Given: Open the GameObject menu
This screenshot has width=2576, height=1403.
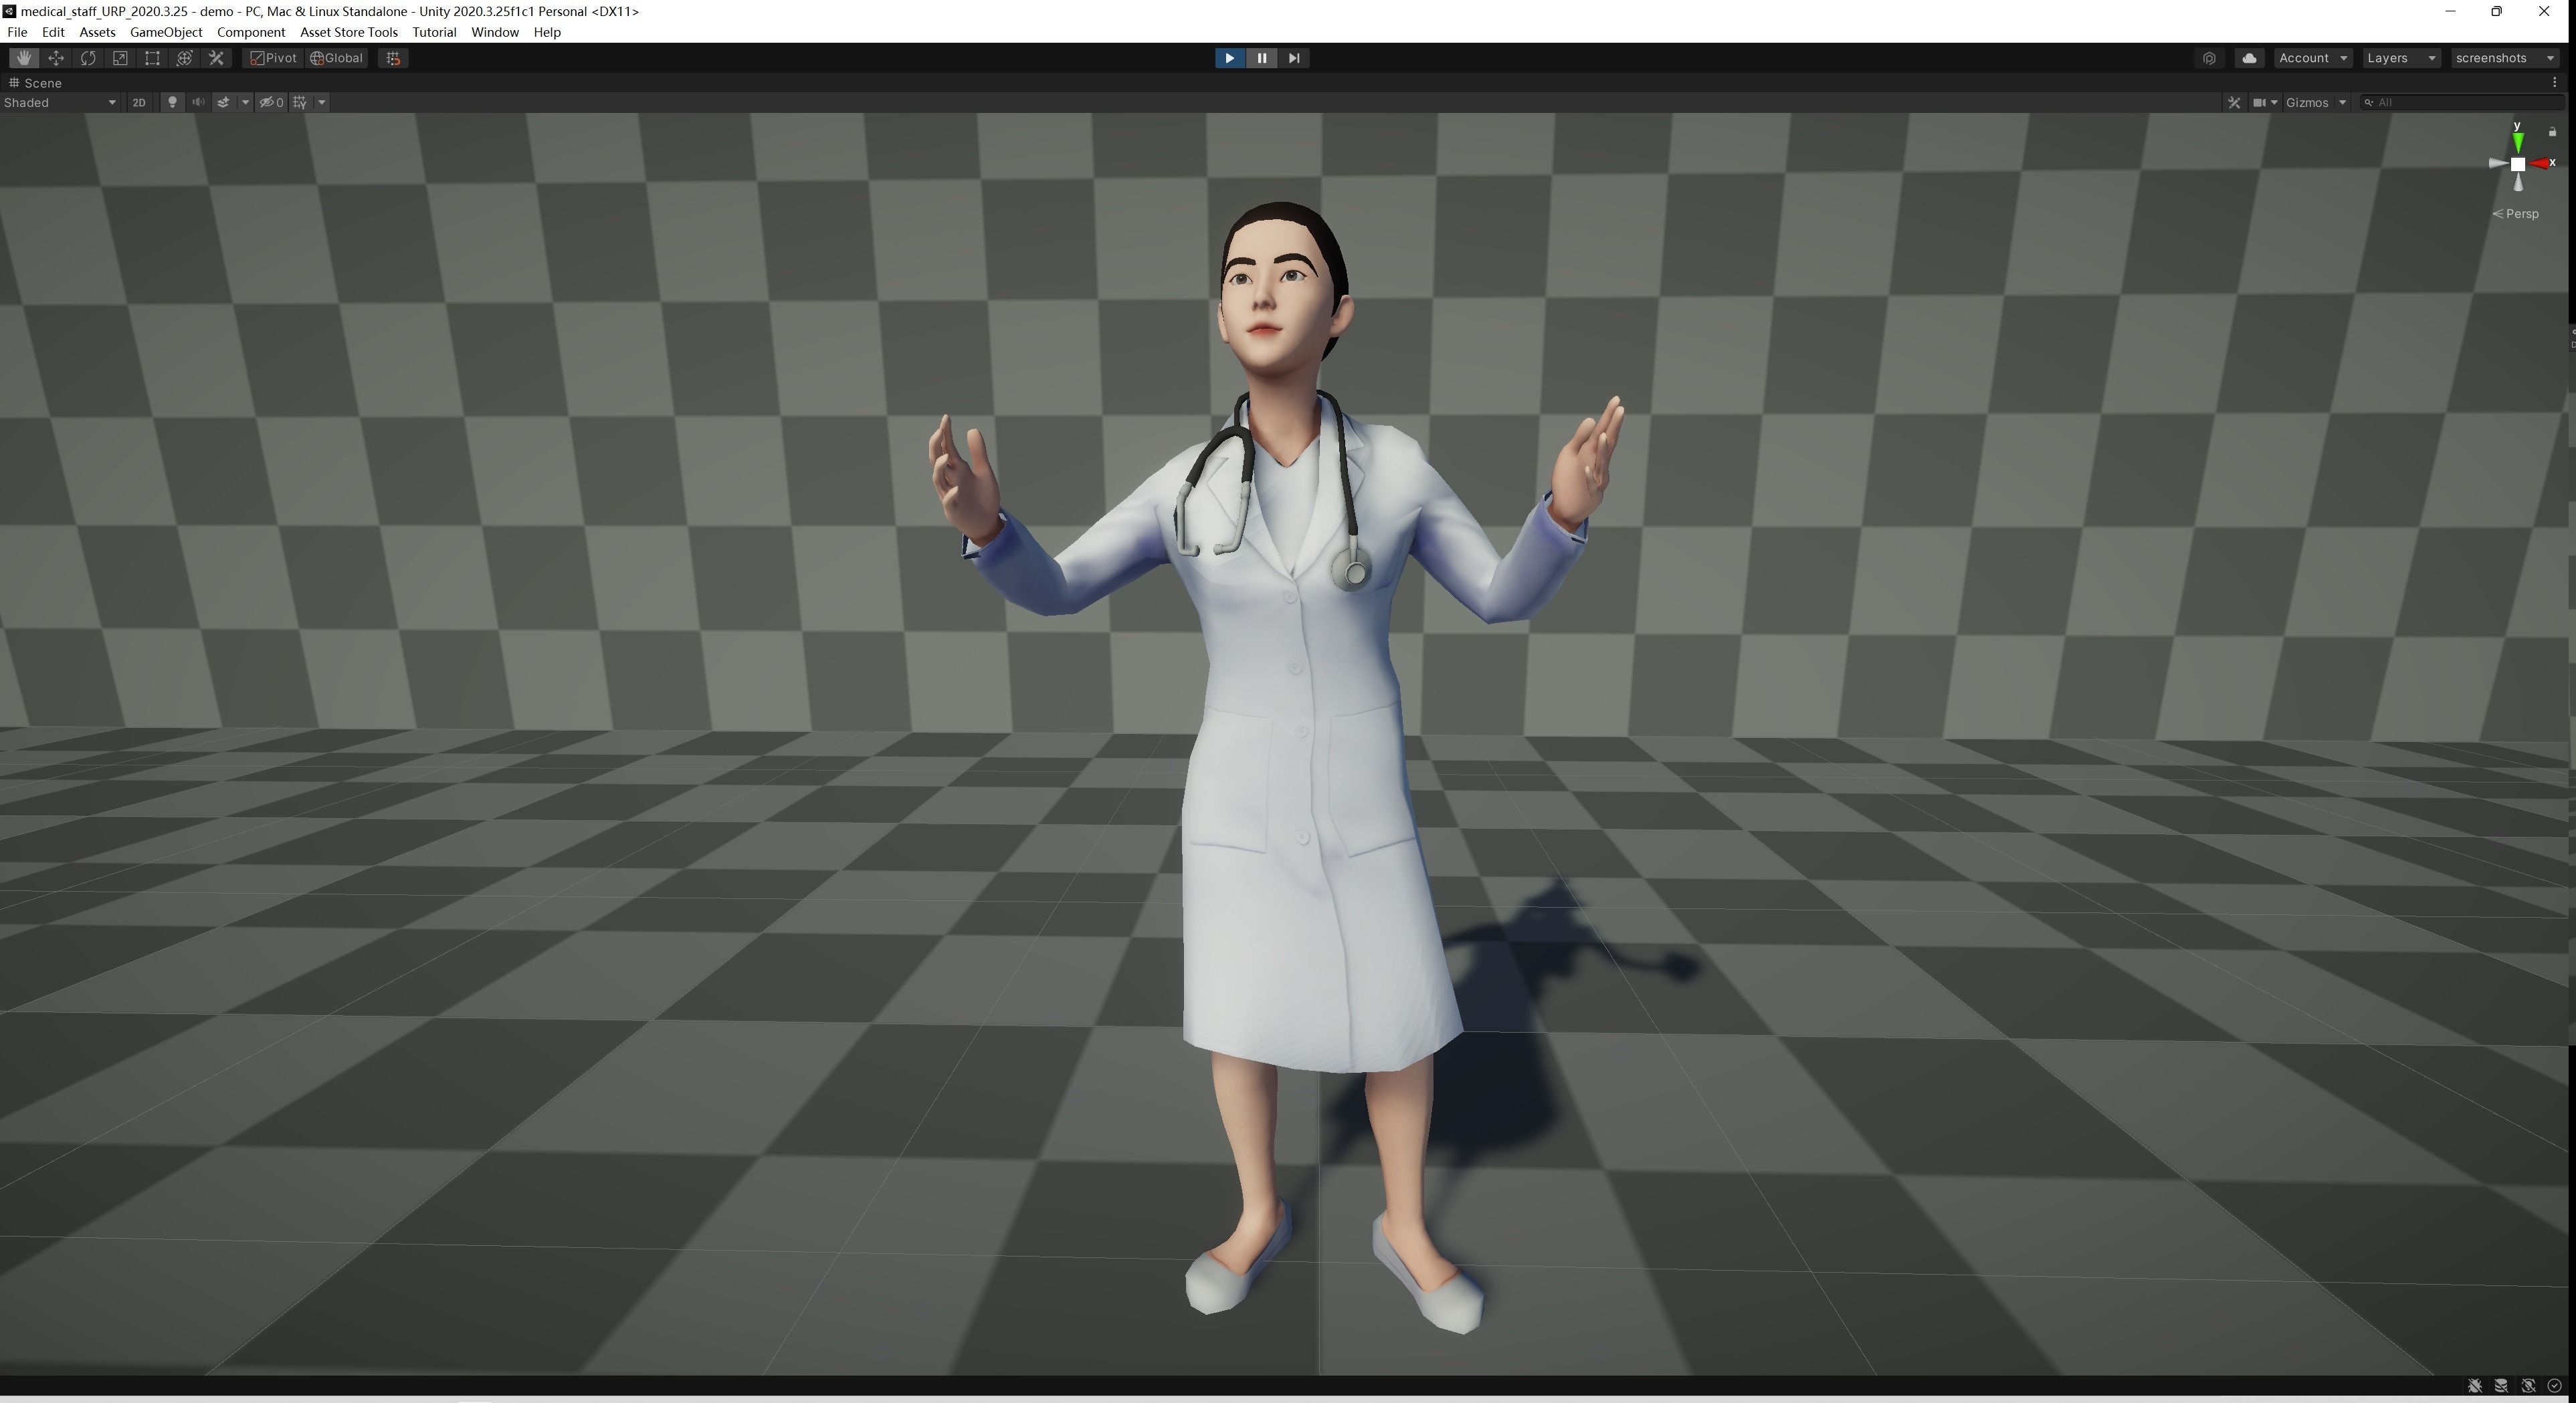Looking at the screenshot, I should point(166,32).
